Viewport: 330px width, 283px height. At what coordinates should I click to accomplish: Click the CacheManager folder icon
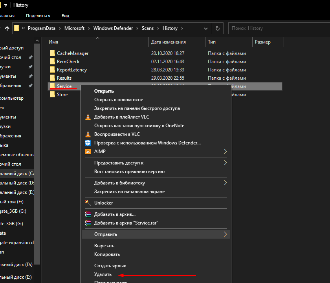(53, 53)
